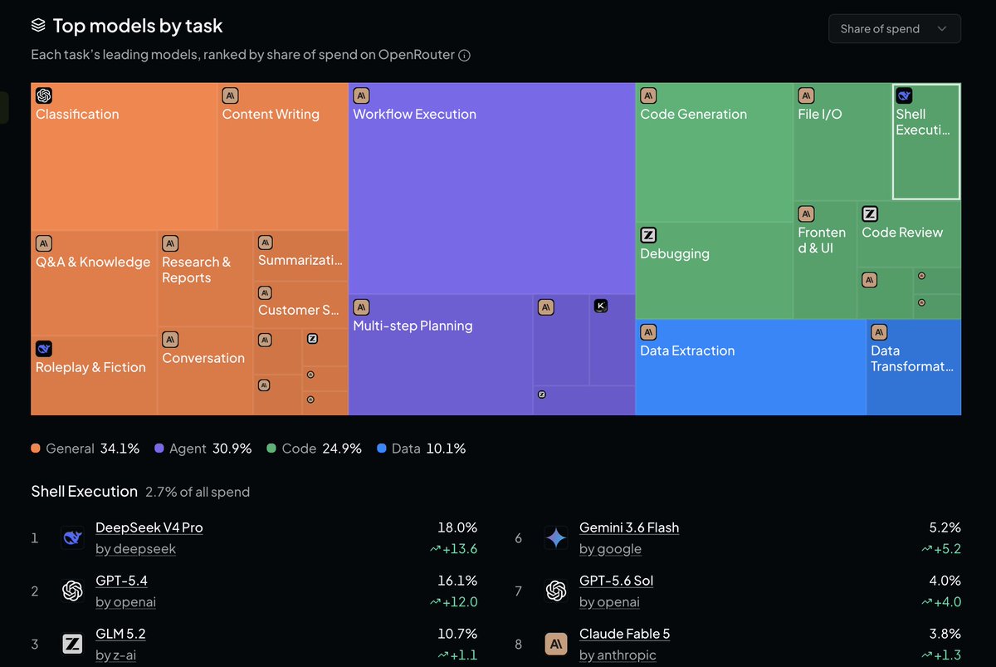Click the small Z icon tile in the purple Agent area
The height and width of the screenshot is (667, 996).
(x=541, y=395)
